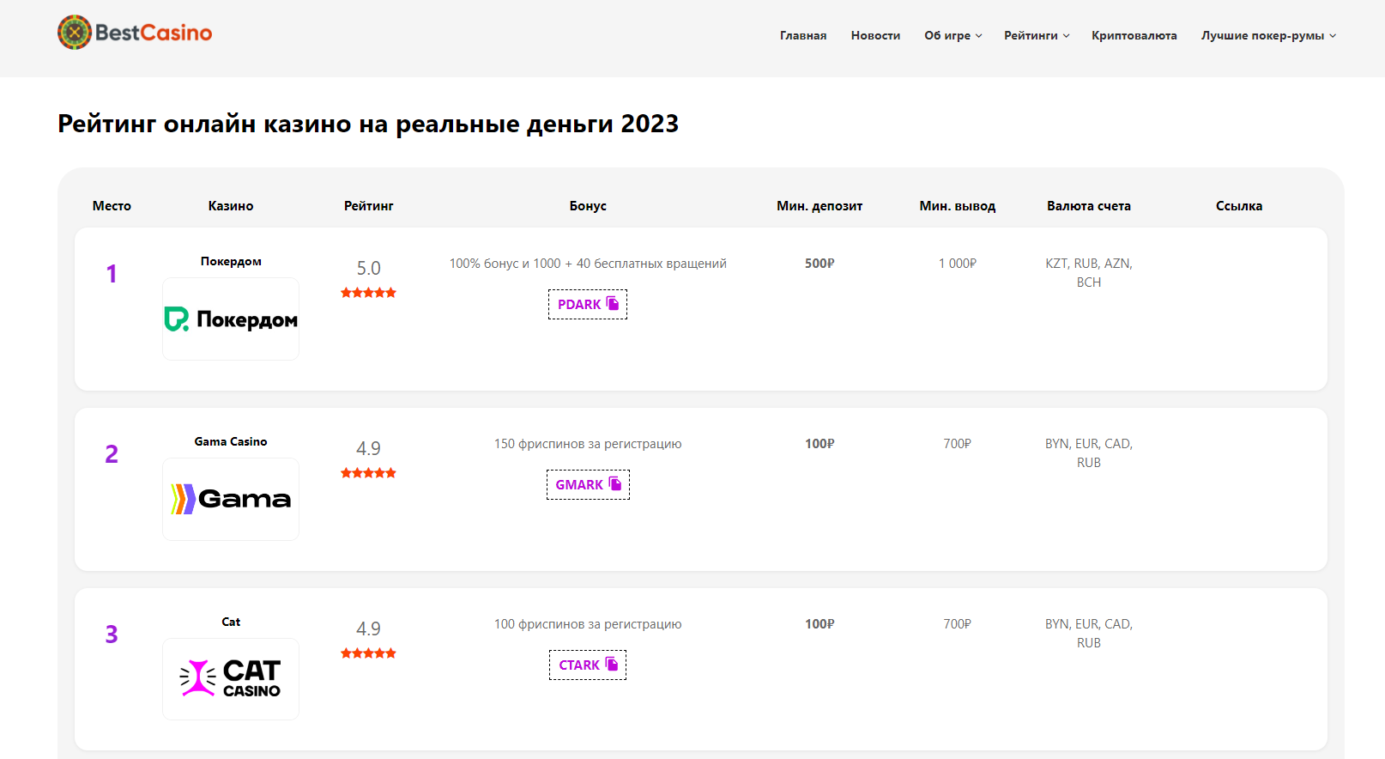This screenshot has width=1385, height=759.
Task: Click the place number 2
Action: click(112, 454)
